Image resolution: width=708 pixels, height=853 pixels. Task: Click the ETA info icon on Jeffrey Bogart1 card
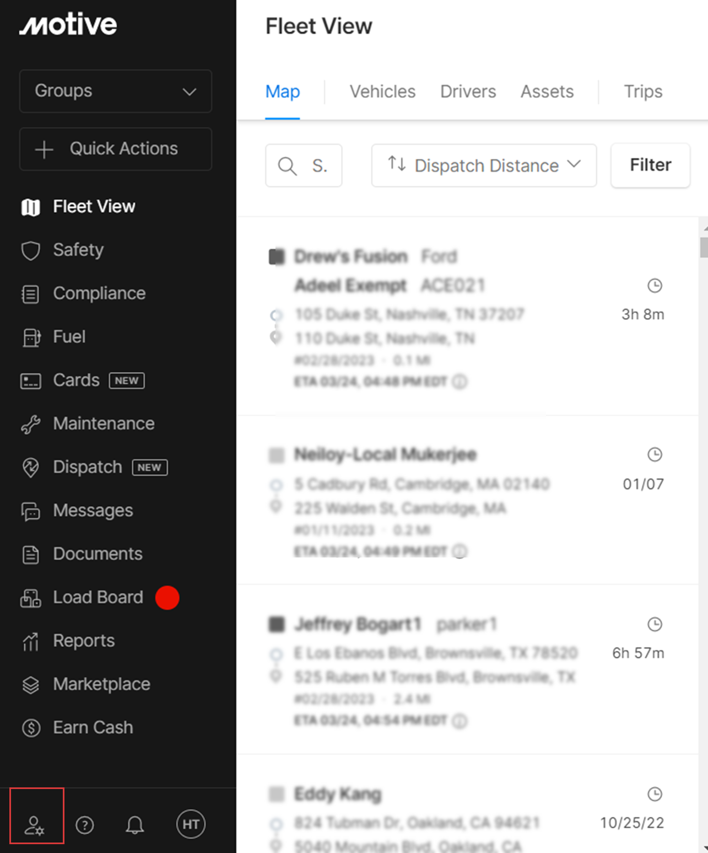(x=460, y=721)
